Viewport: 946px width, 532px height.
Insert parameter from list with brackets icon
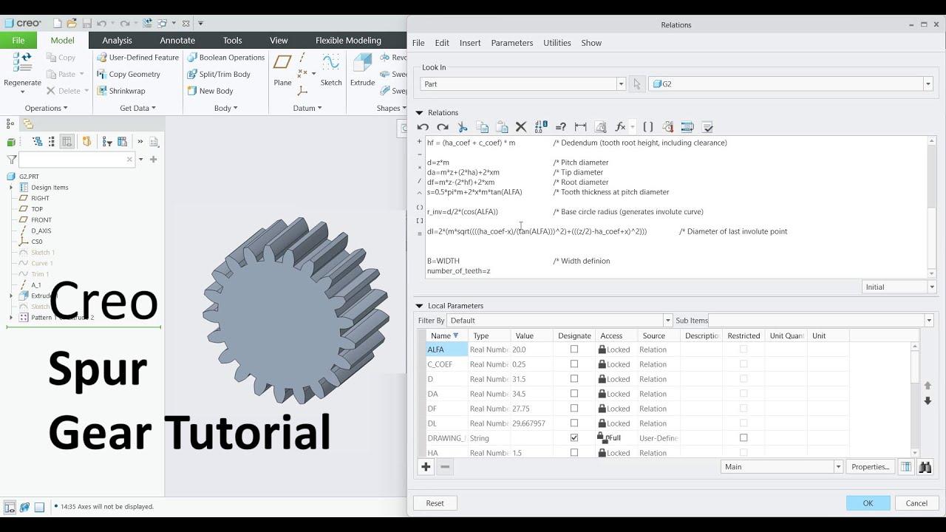[648, 127]
